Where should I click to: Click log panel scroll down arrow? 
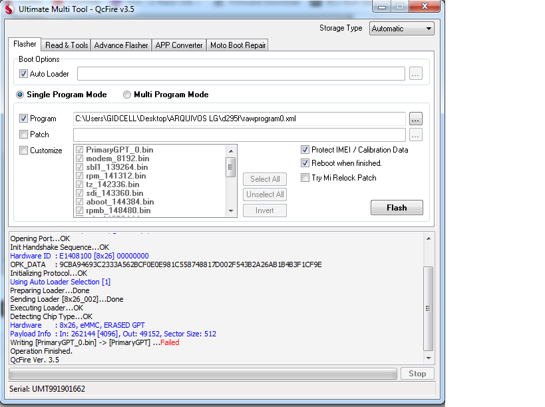[429, 358]
